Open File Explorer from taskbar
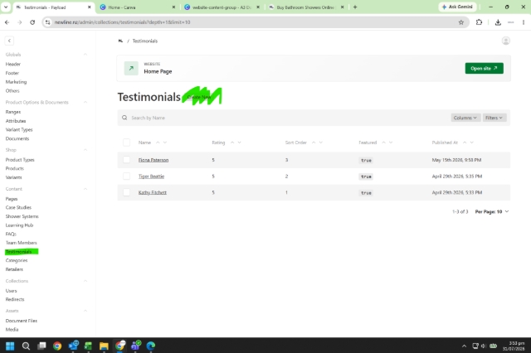This screenshot has height=353, width=531. [104, 346]
